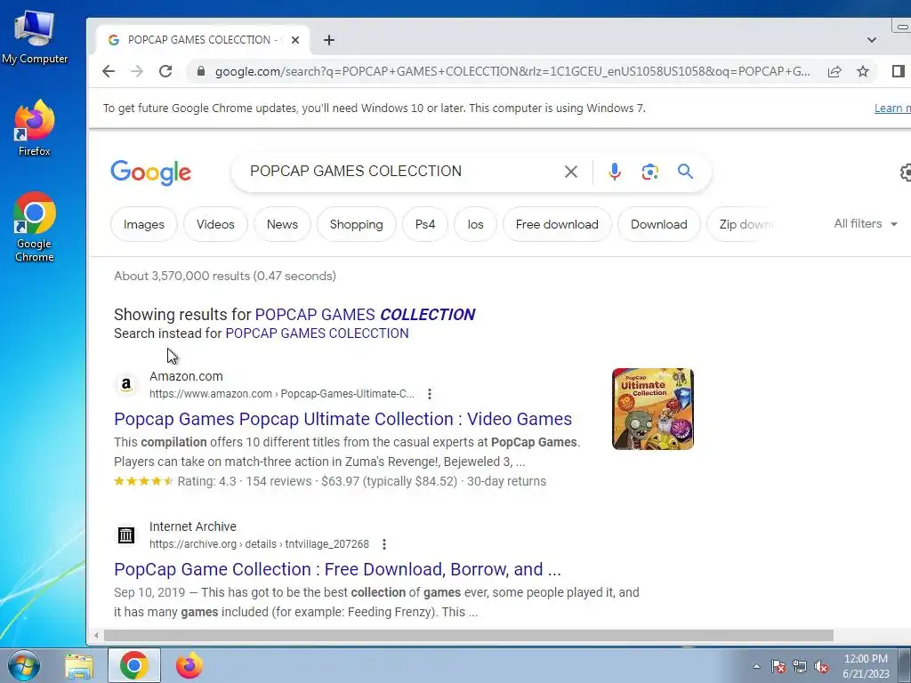Viewport: 911px width, 683px height.
Task: Click the Amazon.com site name text
Action: pyautogui.click(x=186, y=376)
